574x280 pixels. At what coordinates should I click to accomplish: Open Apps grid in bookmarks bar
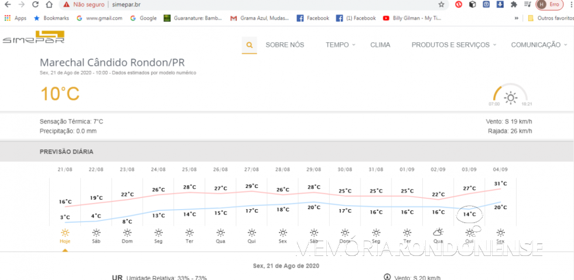15,18
